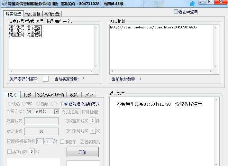Enable the 换IP间隔 checkbox
Image resolution: width=228 pixels, height=166 pixels.
click(9, 151)
